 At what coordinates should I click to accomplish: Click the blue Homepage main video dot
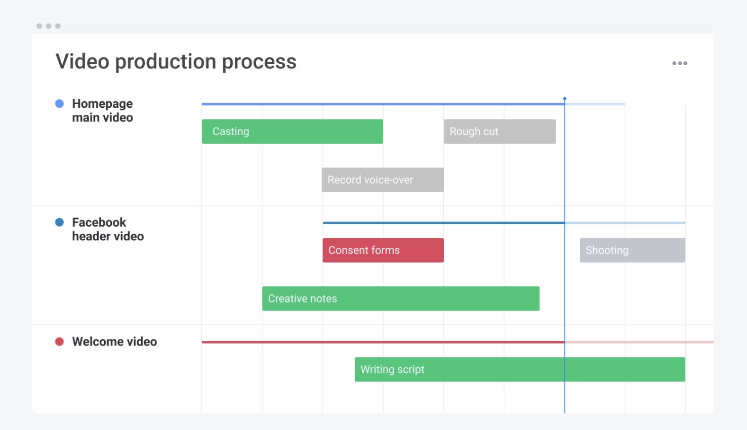[x=59, y=104]
